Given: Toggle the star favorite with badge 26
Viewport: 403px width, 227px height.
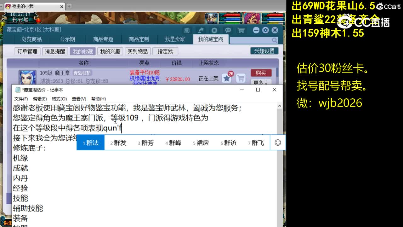Looking at the screenshot, I should pyautogui.click(x=227, y=79).
